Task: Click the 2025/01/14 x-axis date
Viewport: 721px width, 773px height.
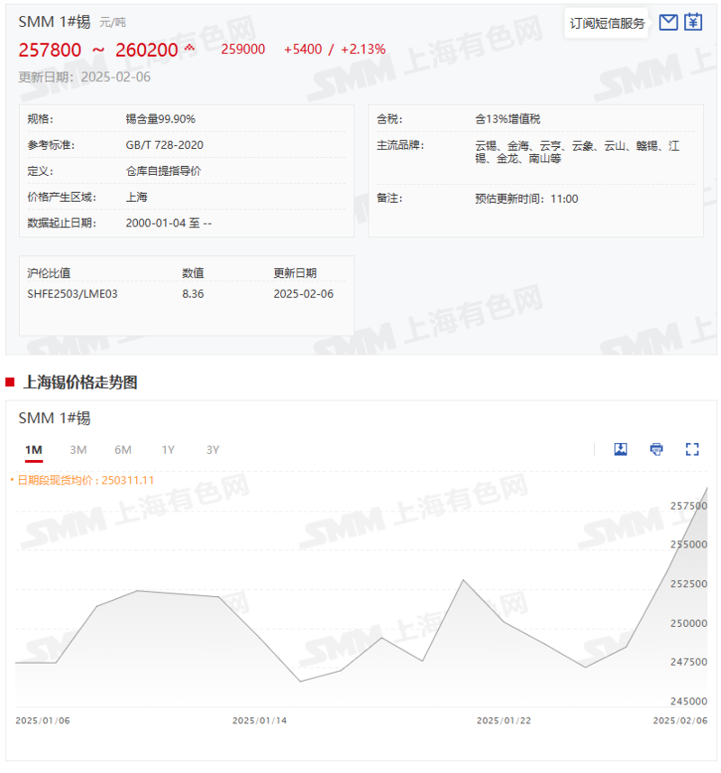Action: (260, 721)
